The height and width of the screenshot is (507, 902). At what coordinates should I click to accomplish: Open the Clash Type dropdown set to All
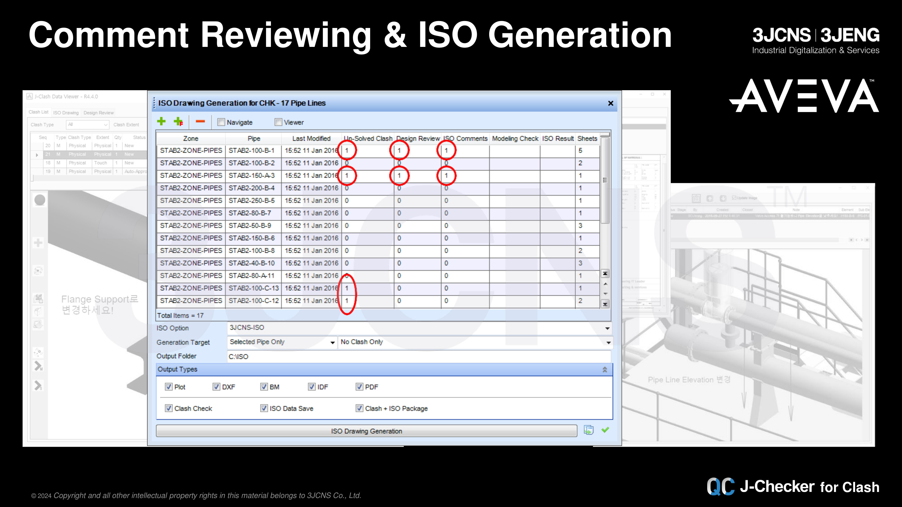click(x=87, y=124)
